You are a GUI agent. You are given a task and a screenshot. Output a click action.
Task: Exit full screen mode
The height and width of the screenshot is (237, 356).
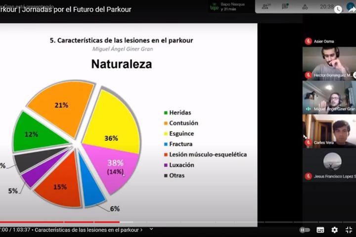click(x=349, y=230)
